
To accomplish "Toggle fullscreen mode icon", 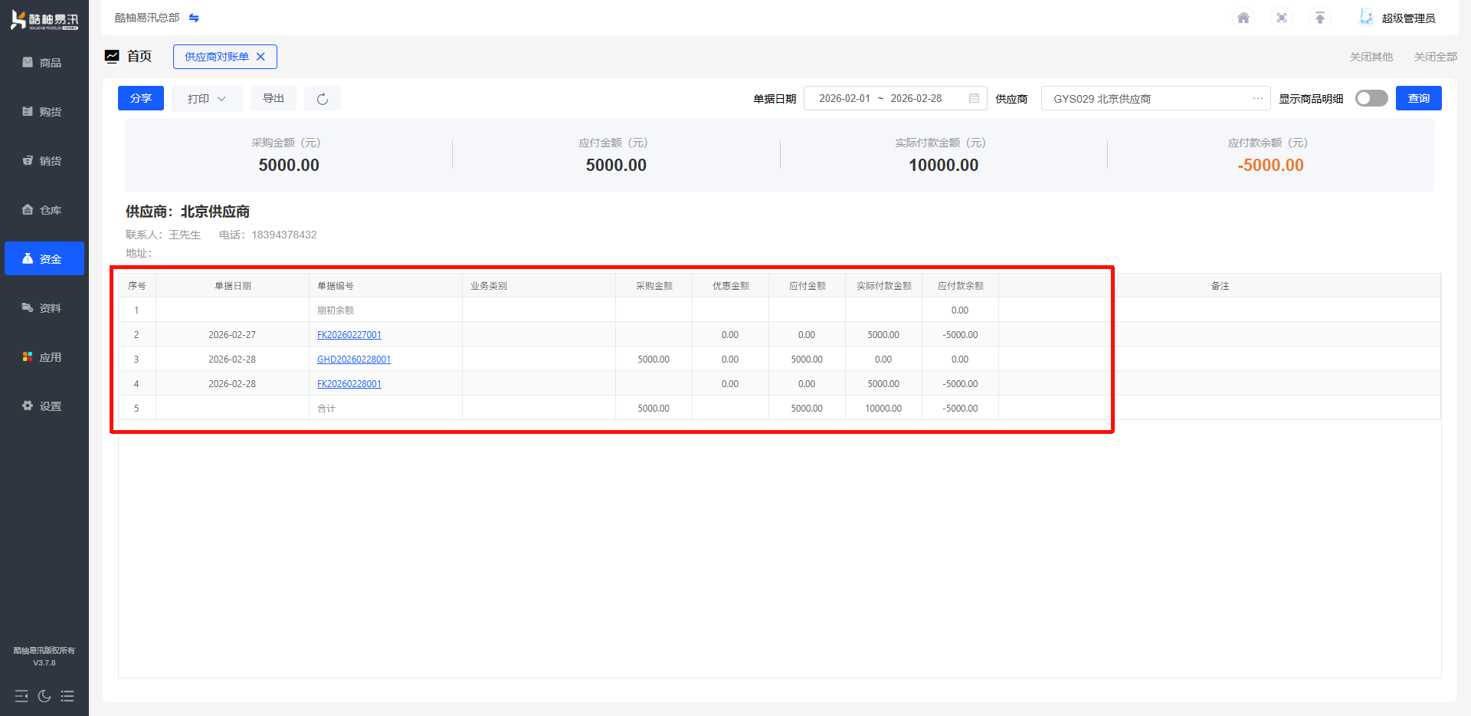I will [1282, 18].
